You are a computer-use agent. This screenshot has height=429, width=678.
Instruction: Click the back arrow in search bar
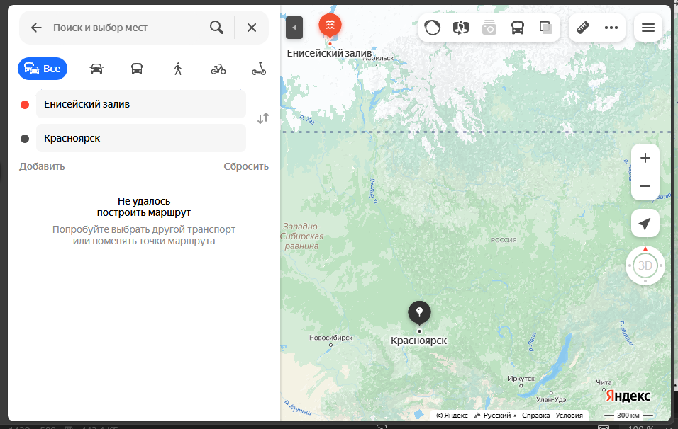point(36,28)
